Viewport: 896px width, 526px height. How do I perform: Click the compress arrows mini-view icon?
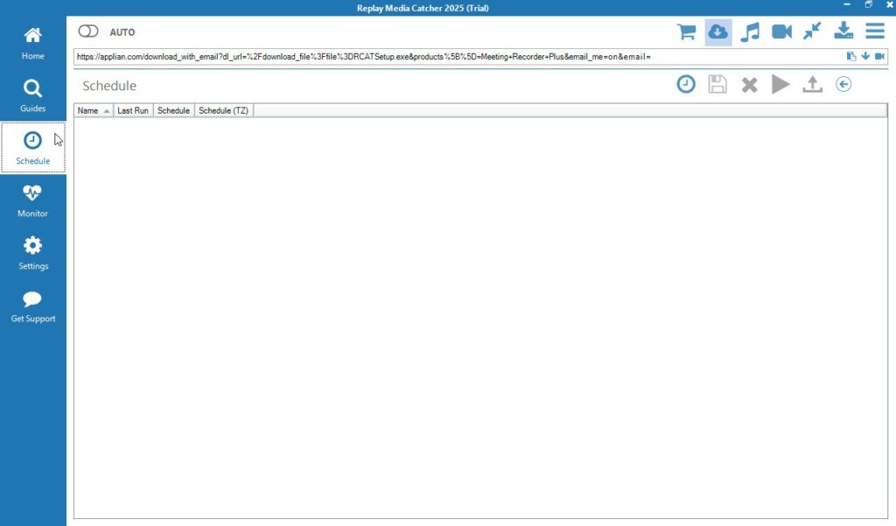pos(812,31)
